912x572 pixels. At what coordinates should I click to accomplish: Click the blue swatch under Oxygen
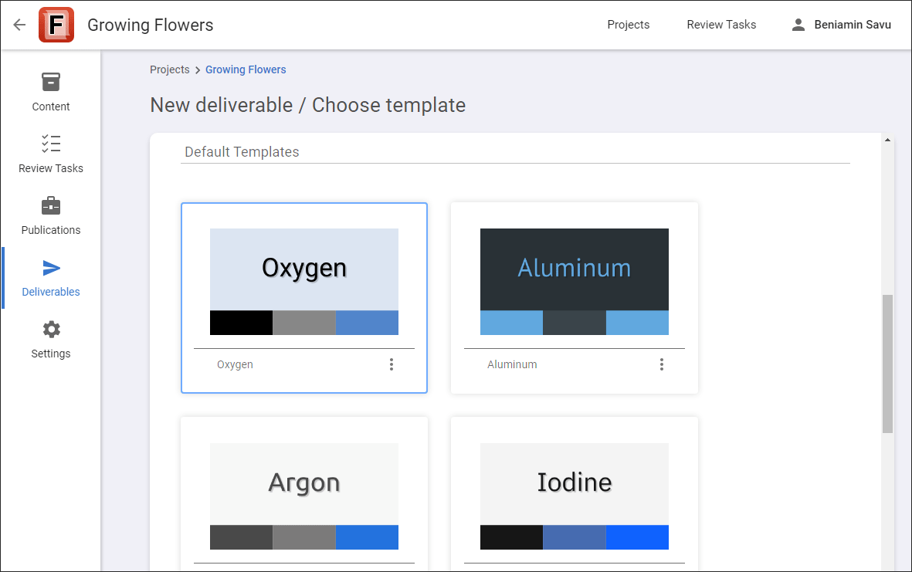(x=367, y=323)
